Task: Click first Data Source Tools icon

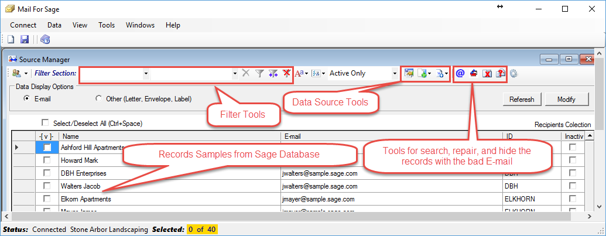Action: pyautogui.click(x=409, y=73)
